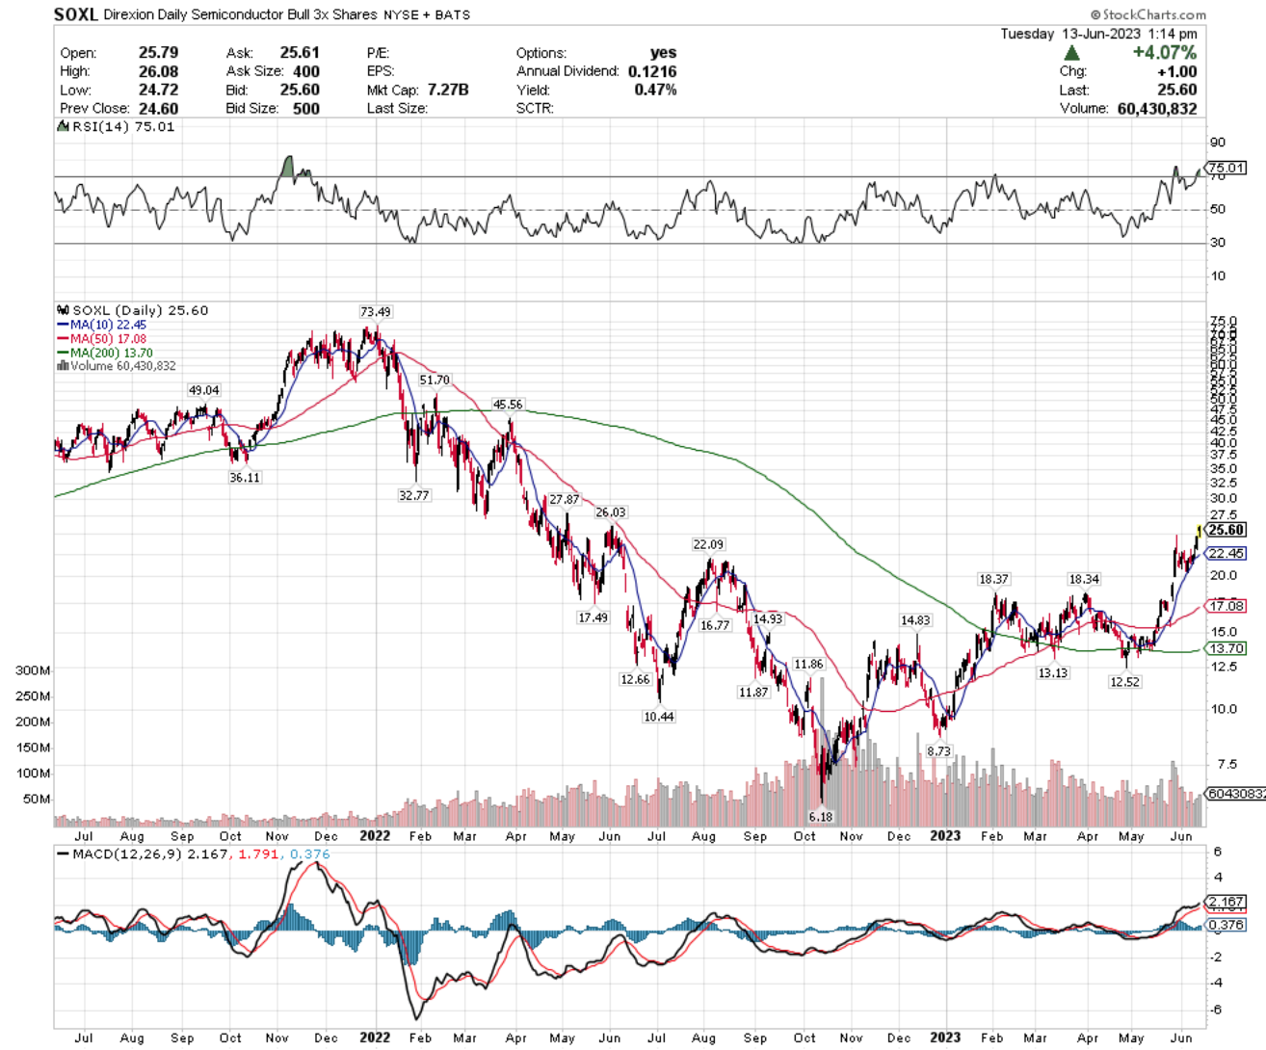Click the Ask Size value 400

306,71
